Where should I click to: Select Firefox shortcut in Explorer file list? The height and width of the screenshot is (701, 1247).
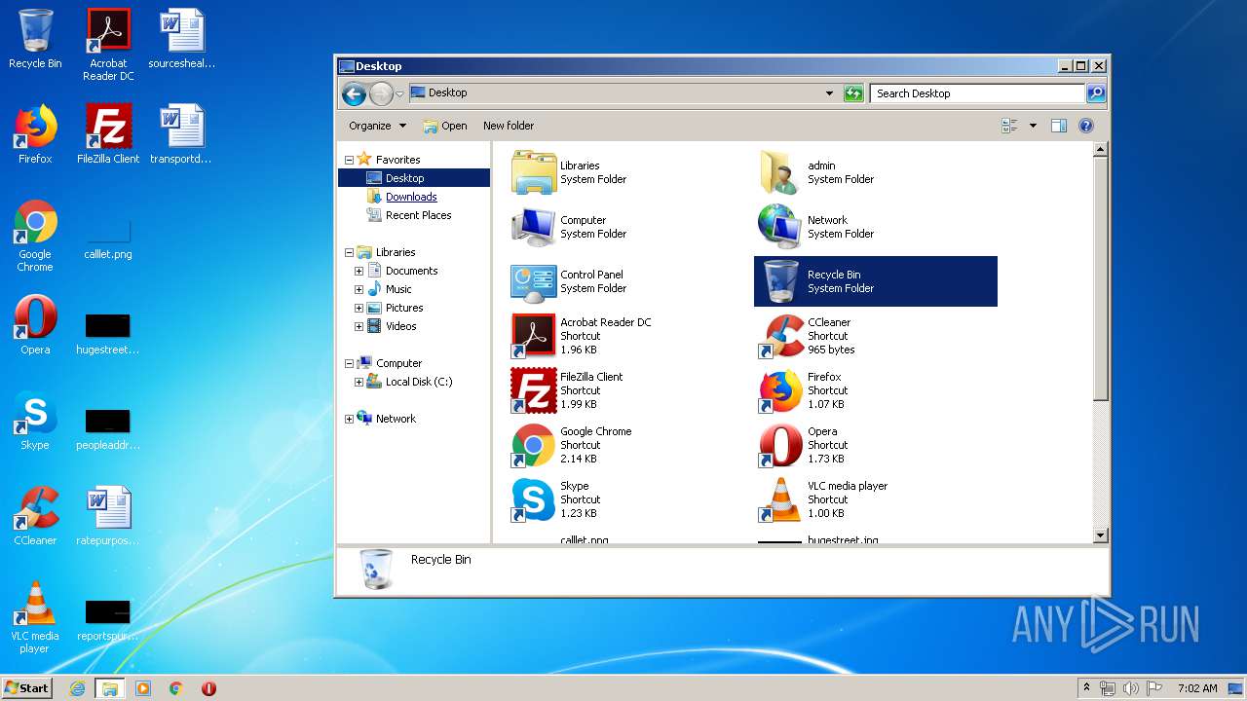coord(780,390)
